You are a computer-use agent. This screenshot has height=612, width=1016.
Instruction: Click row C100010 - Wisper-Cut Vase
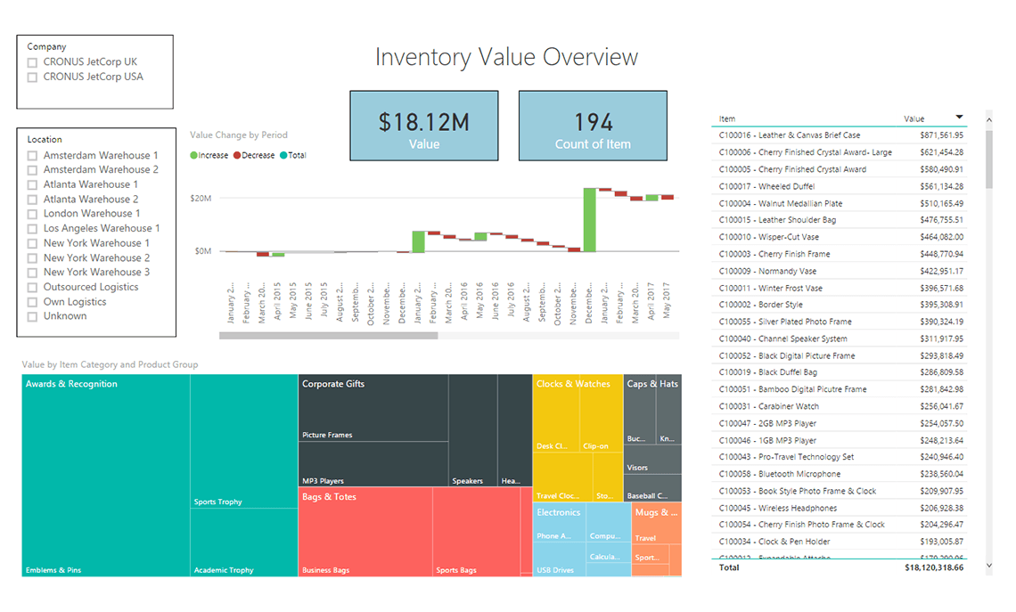(x=841, y=237)
